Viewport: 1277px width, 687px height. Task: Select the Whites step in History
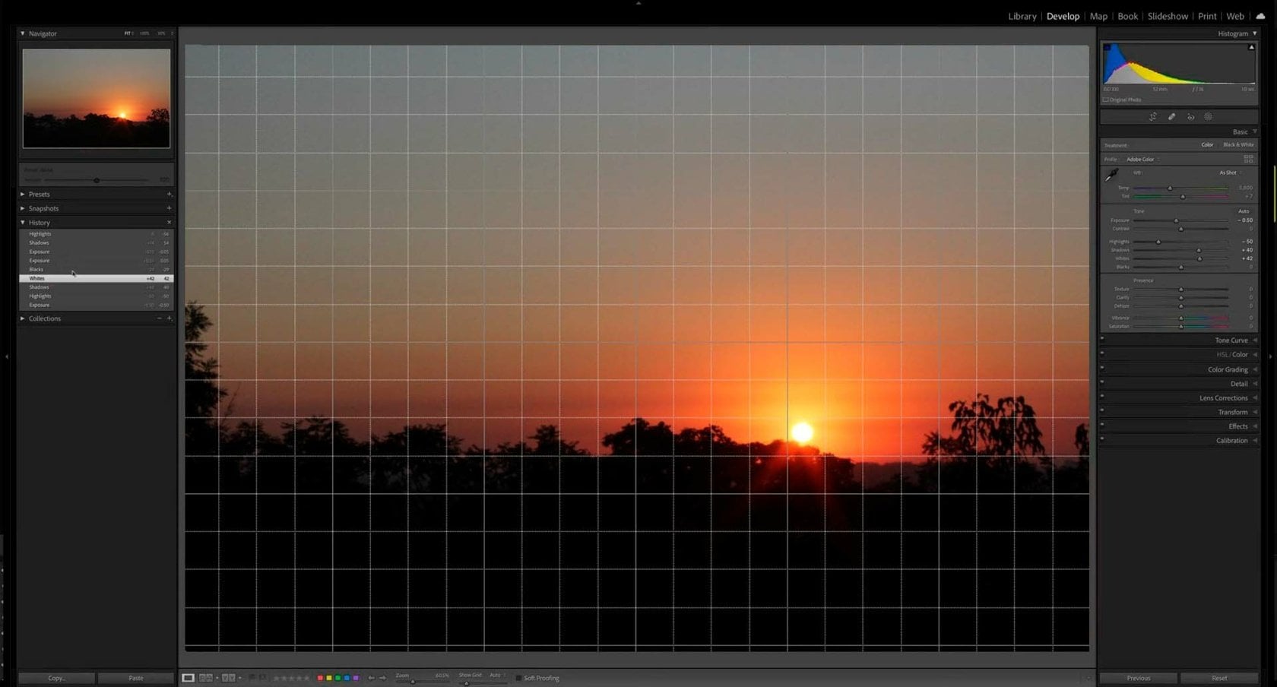pyautogui.click(x=76, y=278)
